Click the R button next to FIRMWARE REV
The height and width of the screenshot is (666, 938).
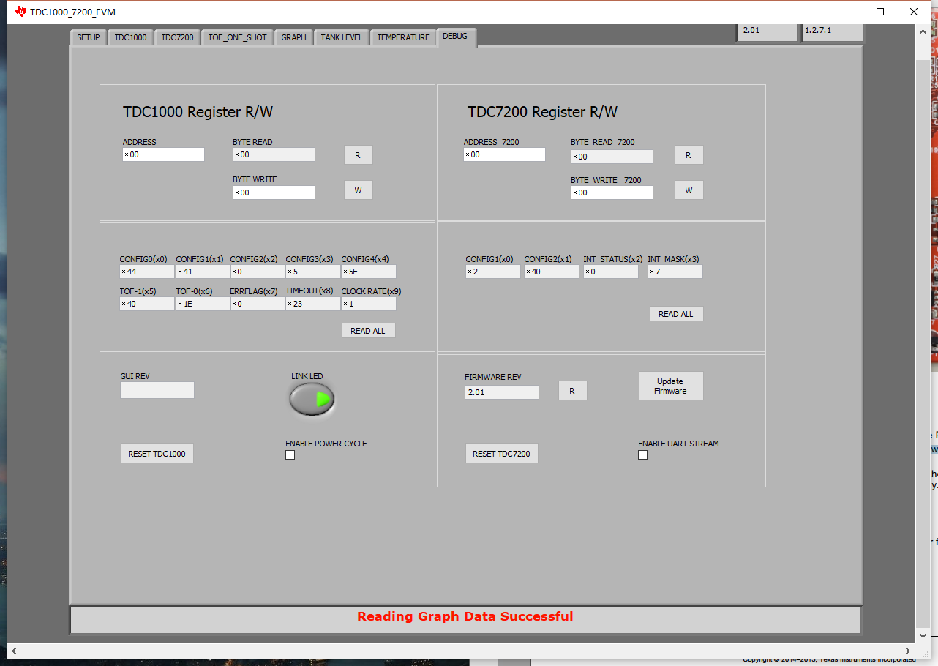pos(572,391)
